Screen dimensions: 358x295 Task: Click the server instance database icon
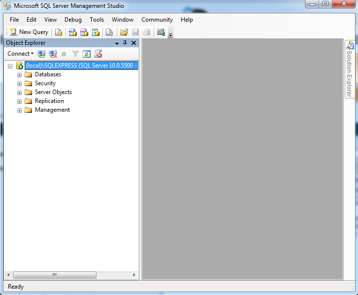point(20,66)
